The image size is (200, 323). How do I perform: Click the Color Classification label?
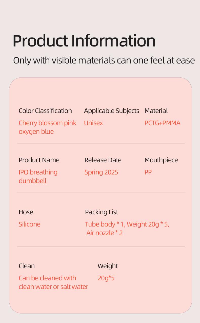click(45, 111)
